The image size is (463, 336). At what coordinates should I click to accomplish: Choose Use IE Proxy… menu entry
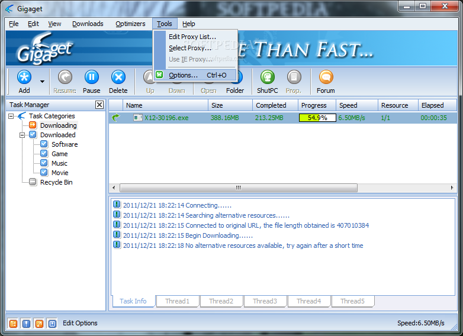pyautogui.click(x=191, y=59)
